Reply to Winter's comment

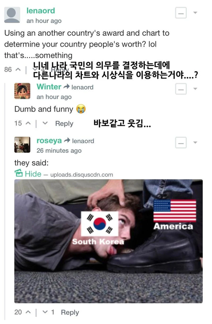(64, 123)
